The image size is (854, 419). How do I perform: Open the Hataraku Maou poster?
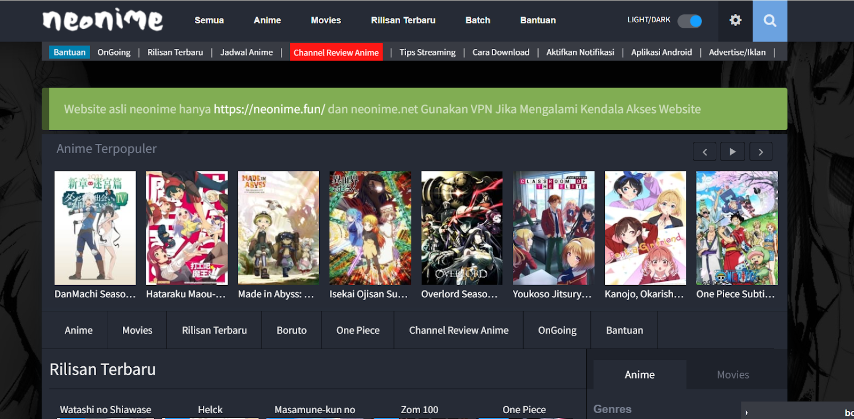click(x=187, y=228)
